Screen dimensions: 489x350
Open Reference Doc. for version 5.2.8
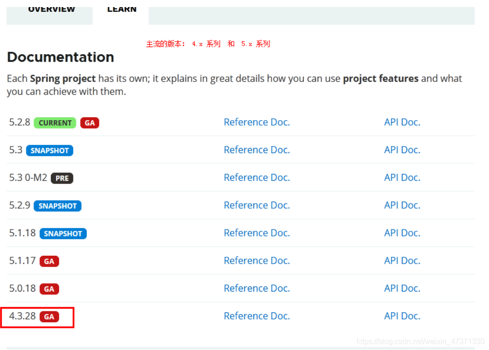click(x=257, y=122)
